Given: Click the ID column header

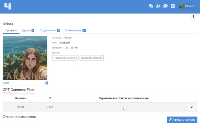Looking at the screenshot, I should 50,98.
